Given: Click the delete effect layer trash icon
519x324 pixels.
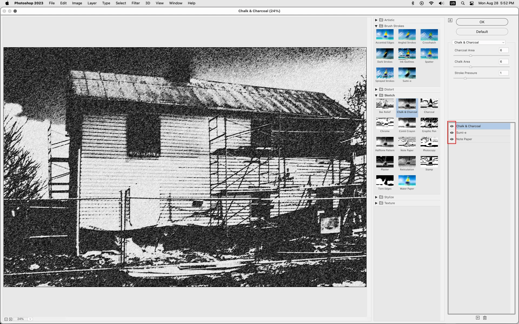Looking at the screenshot, I should 485,318.
